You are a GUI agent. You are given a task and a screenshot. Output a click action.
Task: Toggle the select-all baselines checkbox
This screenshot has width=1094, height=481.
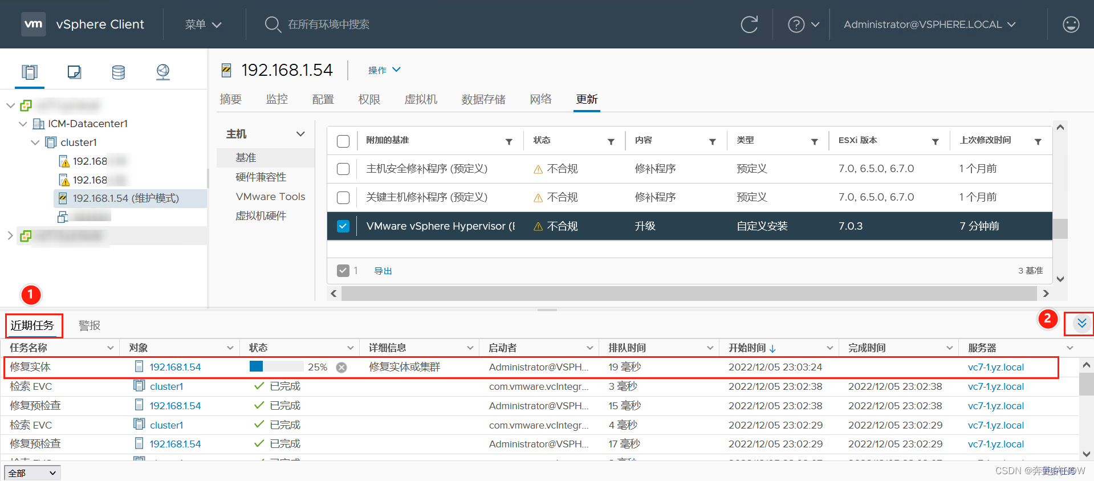[x=343, y=141]
